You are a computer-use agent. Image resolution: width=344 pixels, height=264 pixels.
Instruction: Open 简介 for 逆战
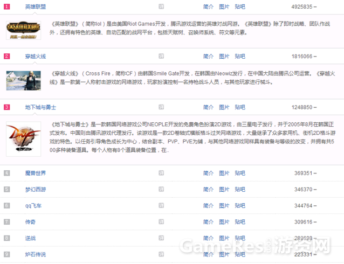coord(208,238)
